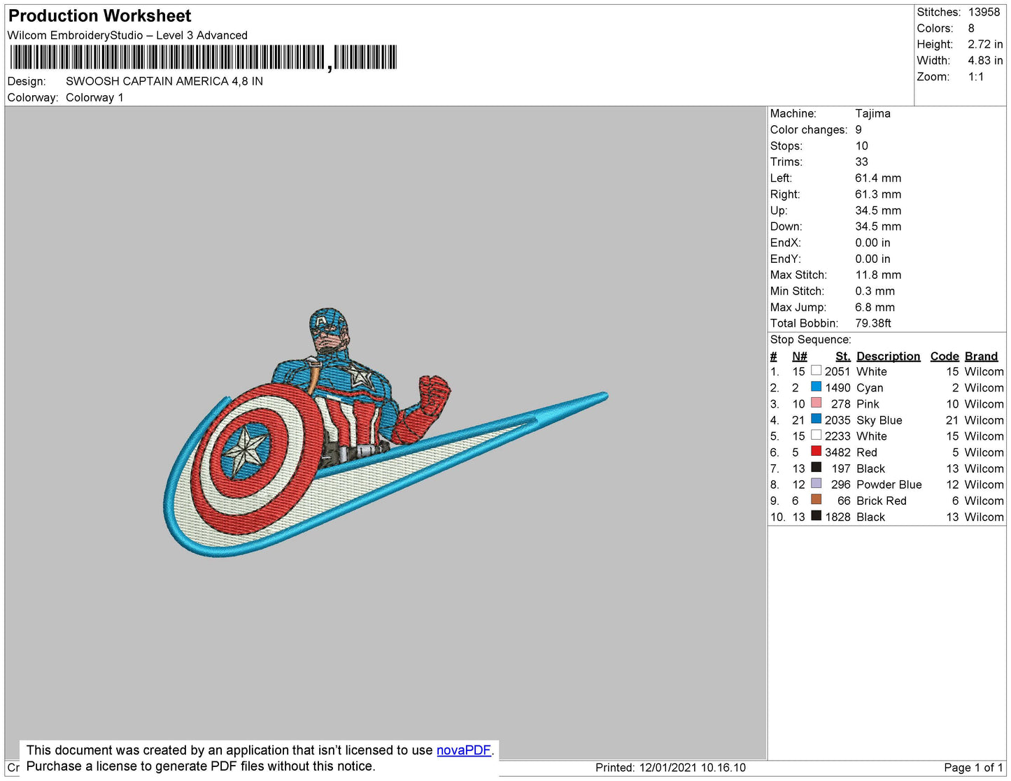Click the Captain America embroidery design preview
Viewport: 1011px width, 781px height.
(385, 434)
